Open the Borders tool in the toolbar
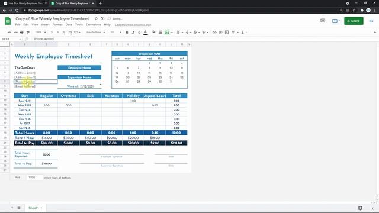 (160, 33)
